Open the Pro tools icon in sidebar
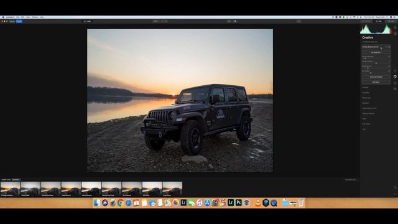 click(395, 88)
